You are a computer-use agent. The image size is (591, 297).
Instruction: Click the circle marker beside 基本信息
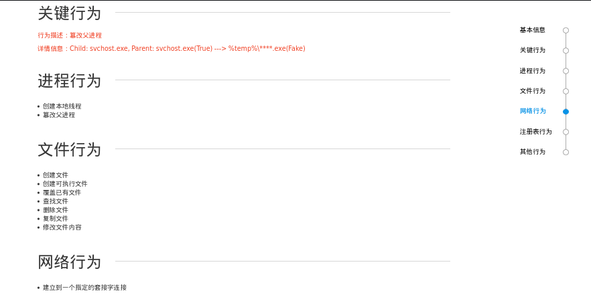(566, 30)
